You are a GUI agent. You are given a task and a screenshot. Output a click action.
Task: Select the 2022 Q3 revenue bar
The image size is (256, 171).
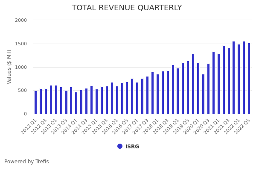point(249,79)
